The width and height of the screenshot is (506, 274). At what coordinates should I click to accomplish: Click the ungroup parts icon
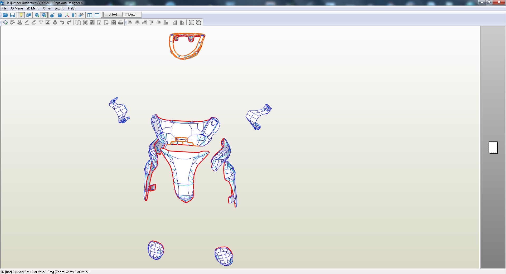click(198, 22)
